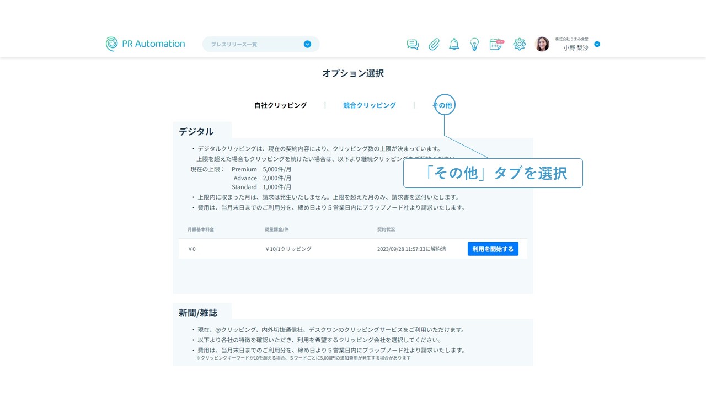Viewport: 706px width, 397px height.
Task: Expand the user account menu chevron
Action: tap(597, 44)
